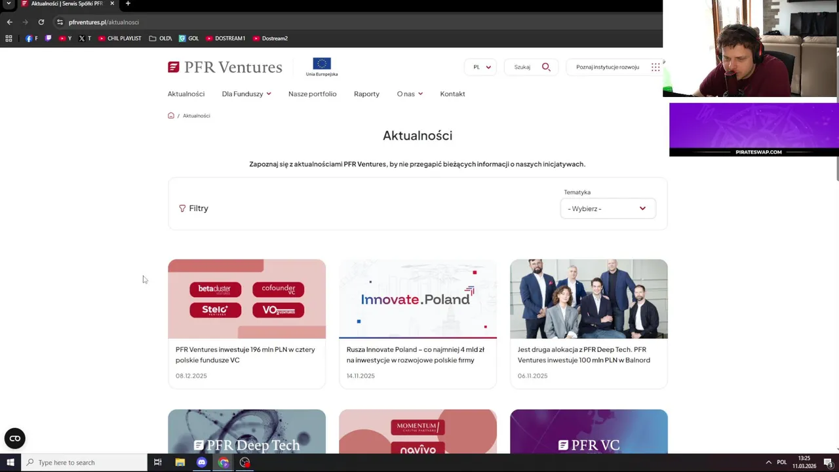Viewport: 839px width, 472px height.
Task: Open the grid icon beside Poznaj instytucje rozwoju
Action: pyautogui.click(x=655, y=67)
